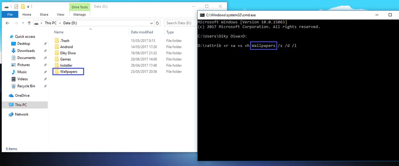This screenshot has width=399, height=166.
Task: Select Network in the navigation pane
Action: pos(22,114)
